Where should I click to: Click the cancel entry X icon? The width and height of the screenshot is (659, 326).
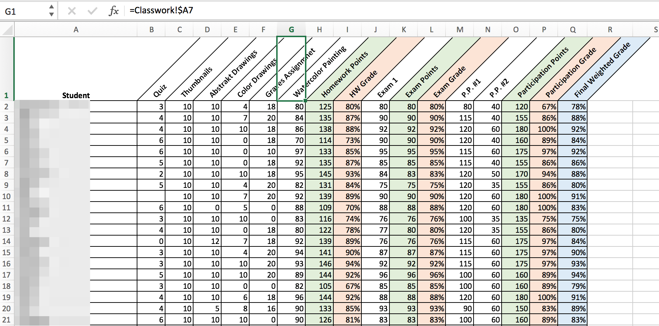coord(72,11)
